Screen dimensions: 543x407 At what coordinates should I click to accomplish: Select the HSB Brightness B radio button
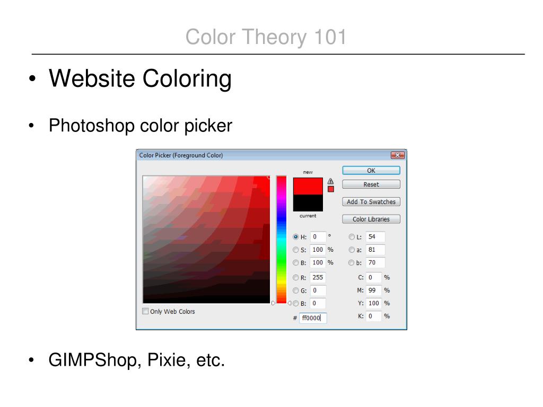(295, 263)
